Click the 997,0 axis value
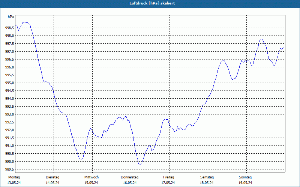 pos(9,52)
